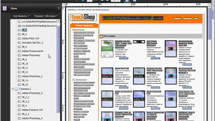
Task: Select fill_3_2 in the fields list
Action: [26, 102]
